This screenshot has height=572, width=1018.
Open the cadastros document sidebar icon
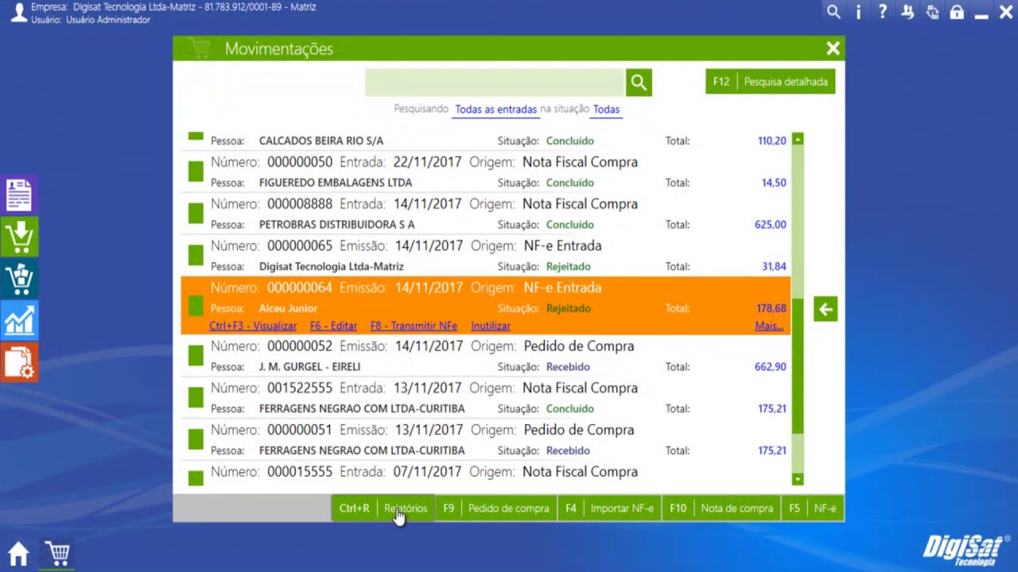pos(19,195)
